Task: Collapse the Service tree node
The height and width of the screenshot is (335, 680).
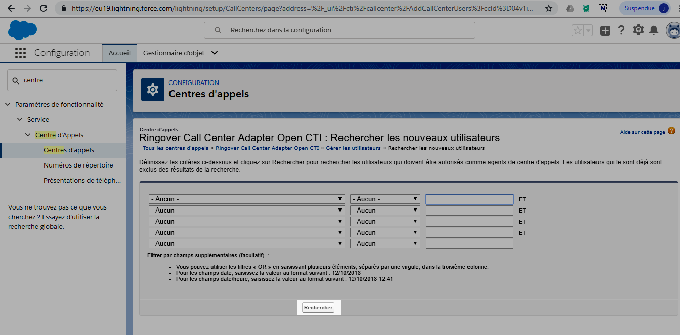Action: 20,119
